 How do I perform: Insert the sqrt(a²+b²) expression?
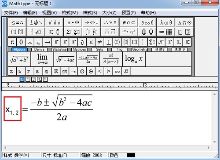[x=19, y=59]
